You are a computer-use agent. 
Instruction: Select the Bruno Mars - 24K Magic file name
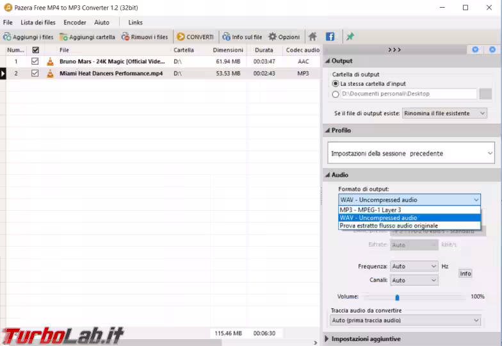pos(112,62)
